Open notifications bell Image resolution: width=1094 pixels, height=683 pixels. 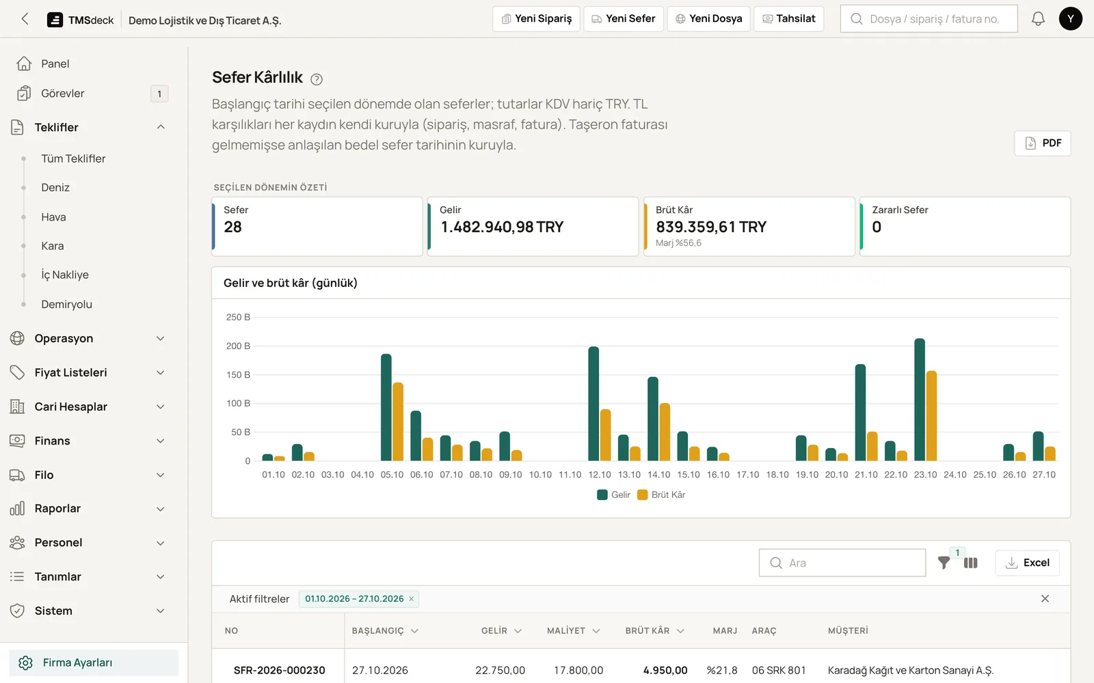pos(1038,19)
